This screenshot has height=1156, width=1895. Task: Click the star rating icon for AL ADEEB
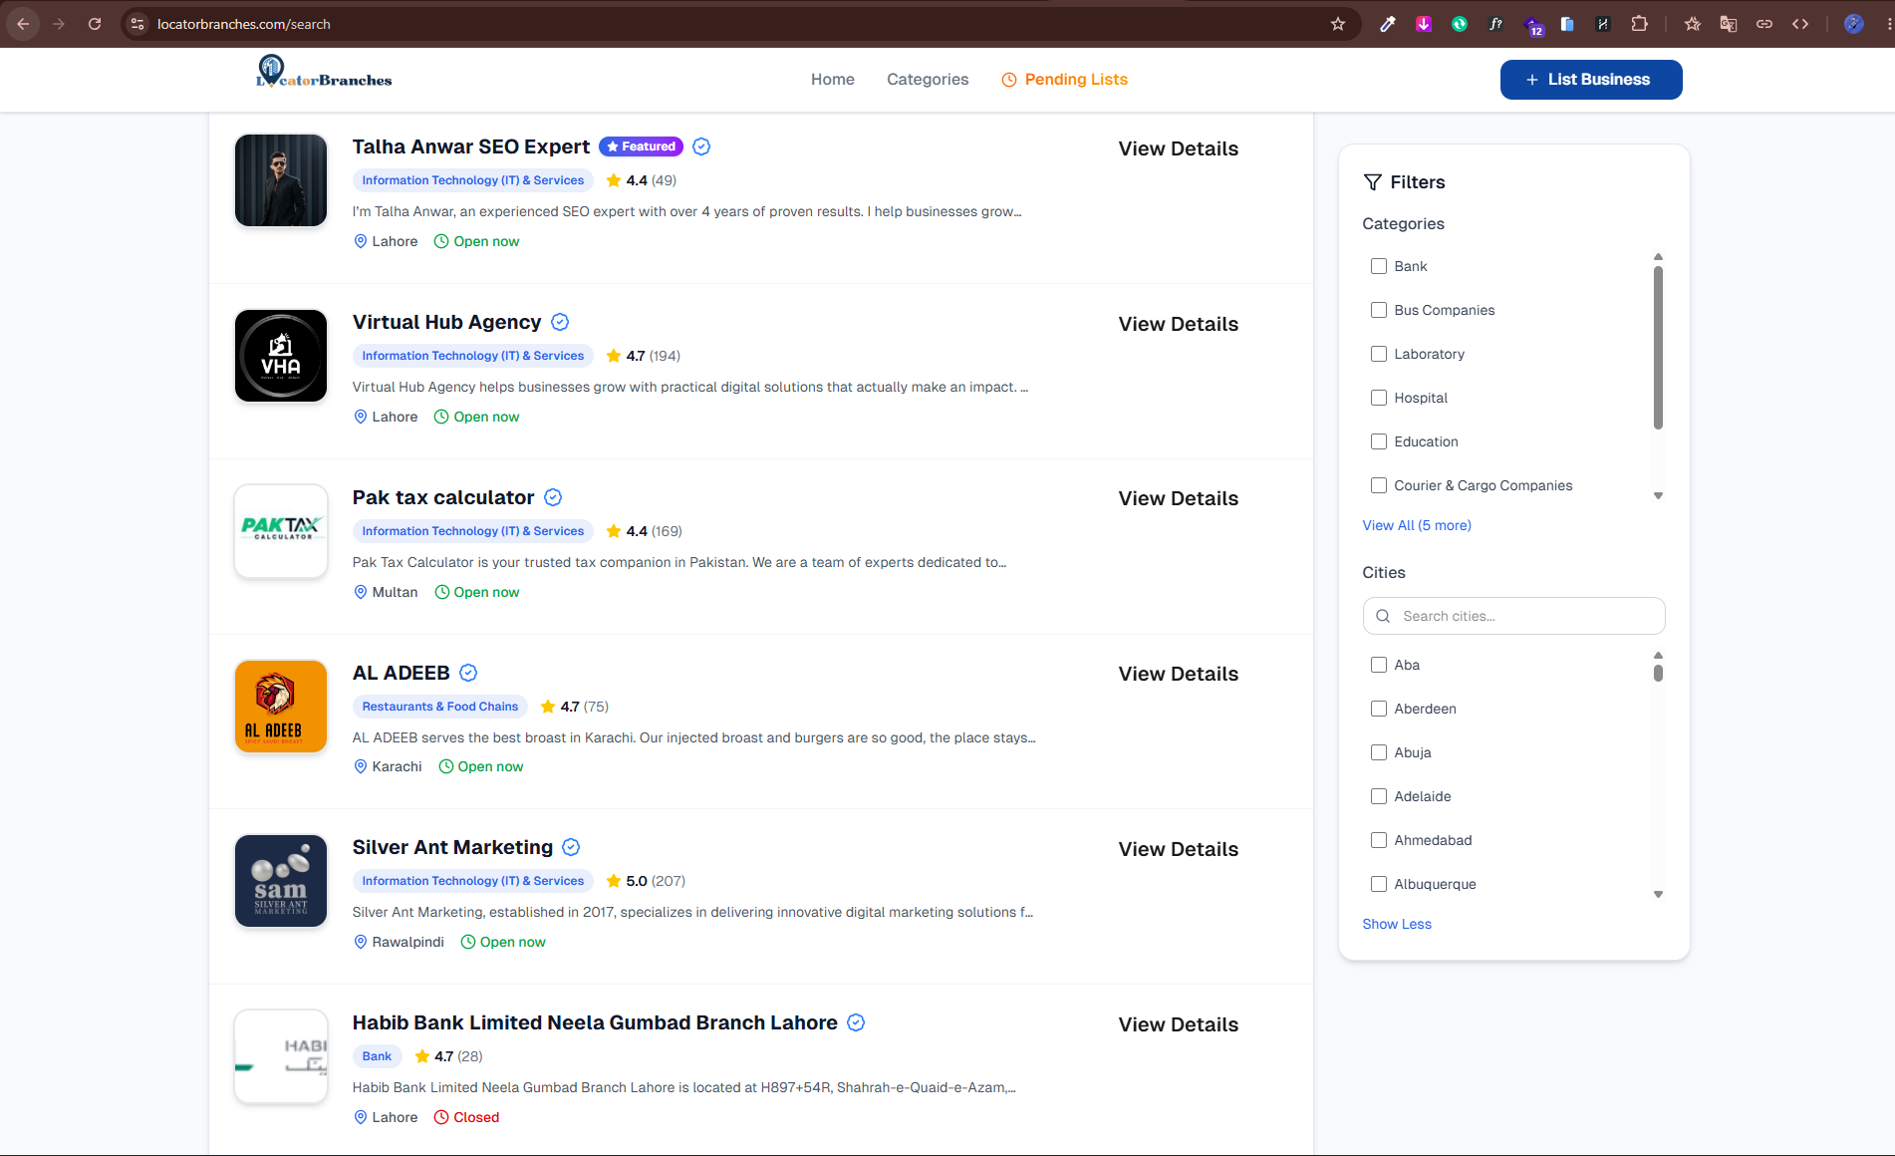[x=548, y=707]
